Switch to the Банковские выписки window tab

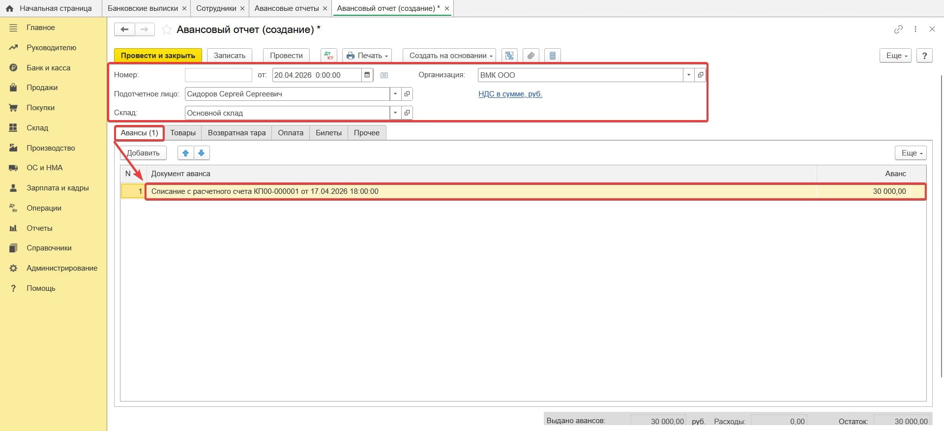143,8
